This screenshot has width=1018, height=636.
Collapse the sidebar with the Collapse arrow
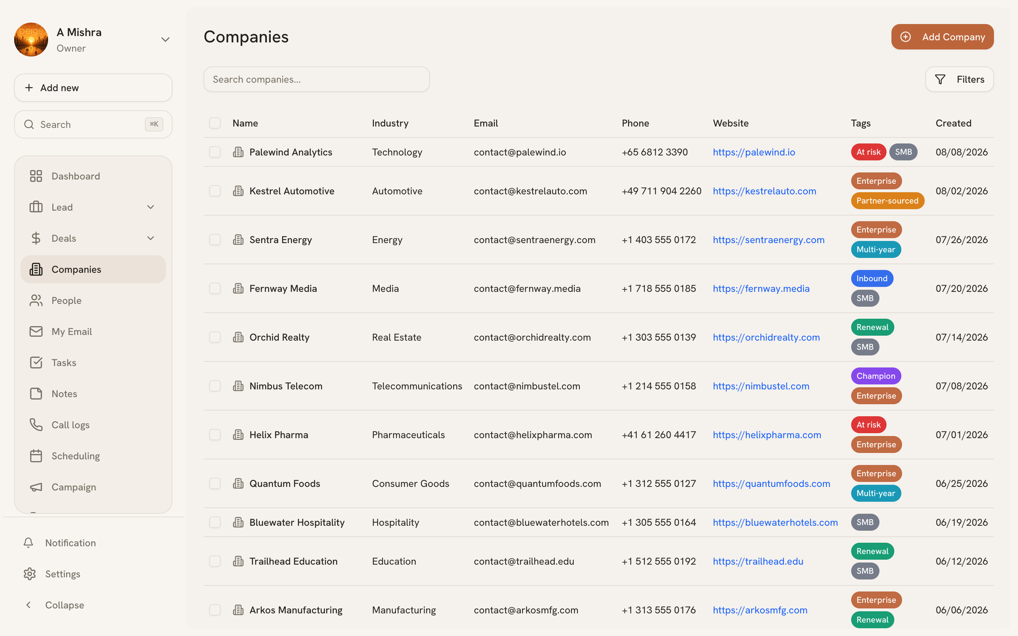(x=29, y=605)
